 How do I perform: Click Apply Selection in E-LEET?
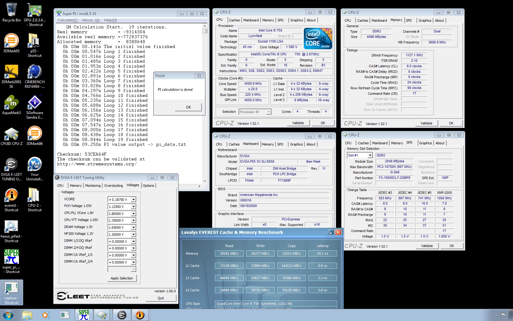(122, 278)
